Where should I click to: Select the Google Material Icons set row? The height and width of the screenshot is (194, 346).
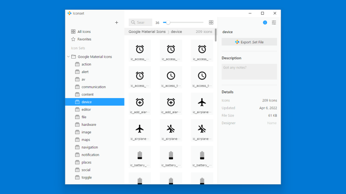95,57
